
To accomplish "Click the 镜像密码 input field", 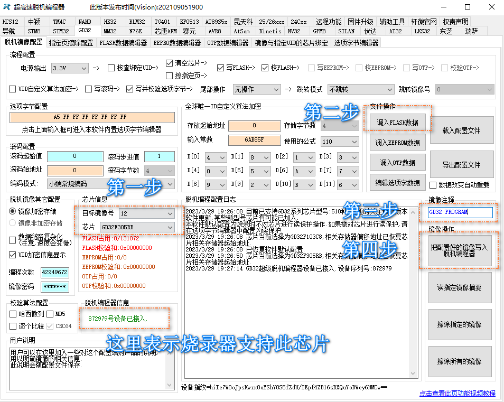I will pyautogui.click(x=54, y=287).
